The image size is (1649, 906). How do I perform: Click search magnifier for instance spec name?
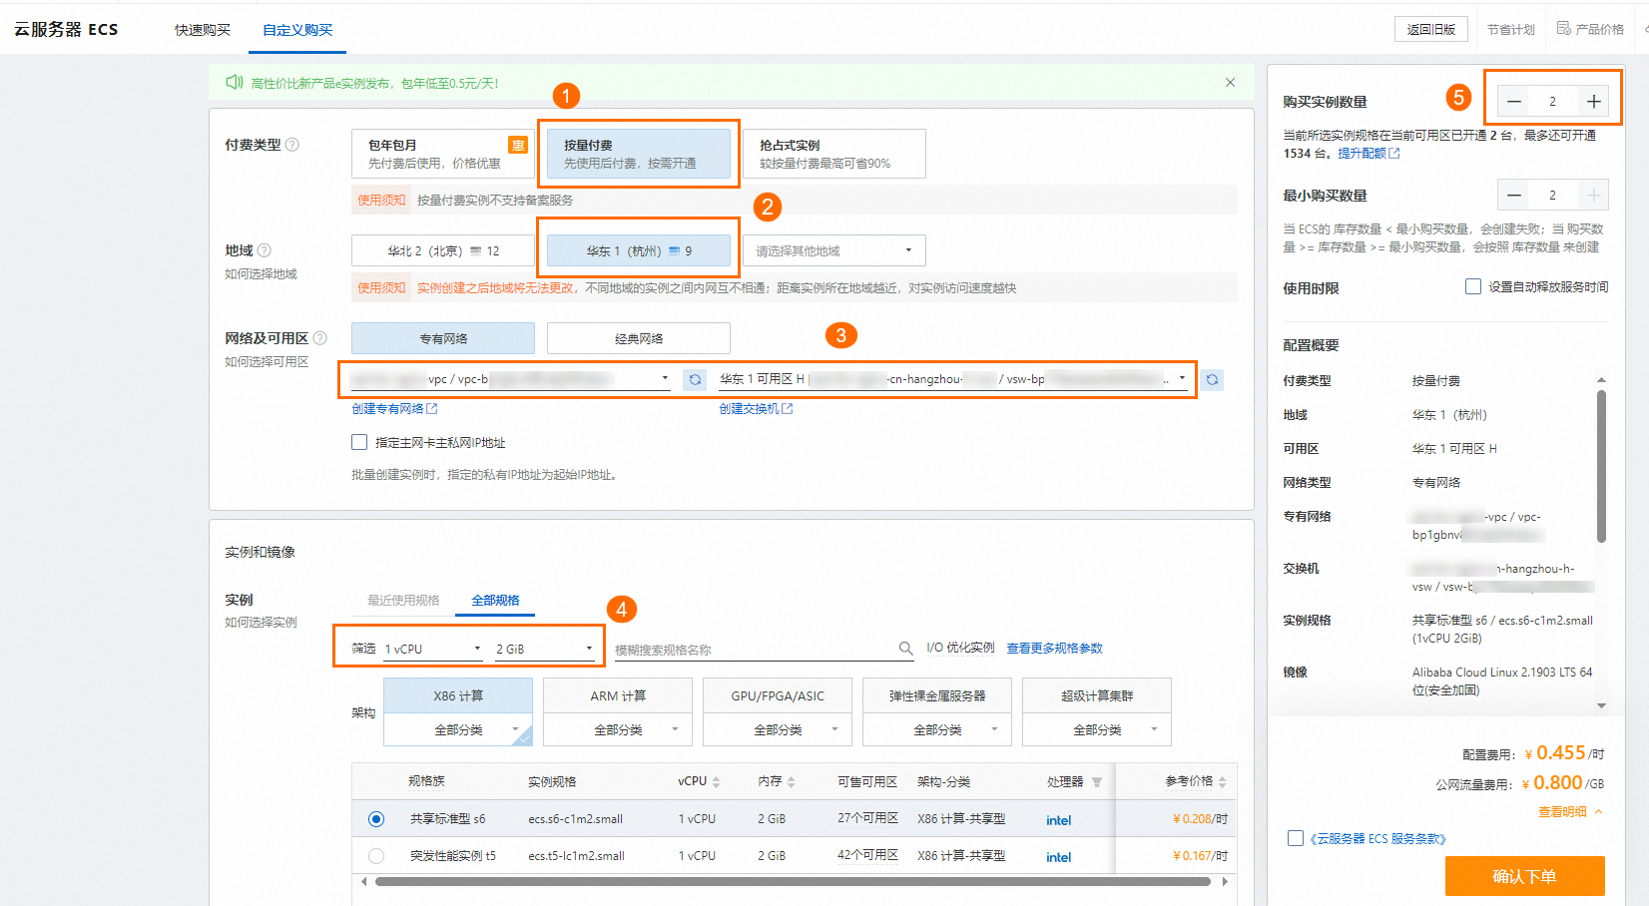(x=905, y=649)
